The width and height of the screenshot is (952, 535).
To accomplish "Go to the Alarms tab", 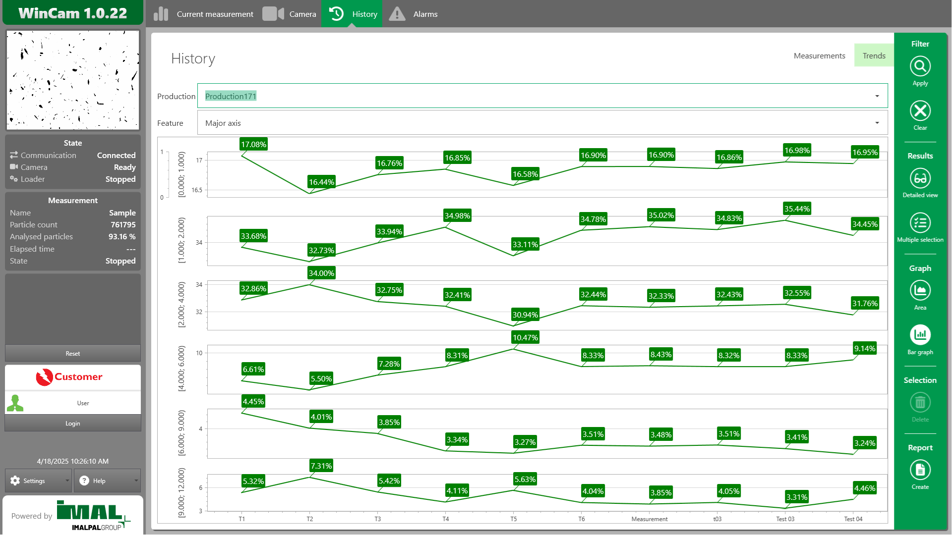I will [x=414, y=14].
